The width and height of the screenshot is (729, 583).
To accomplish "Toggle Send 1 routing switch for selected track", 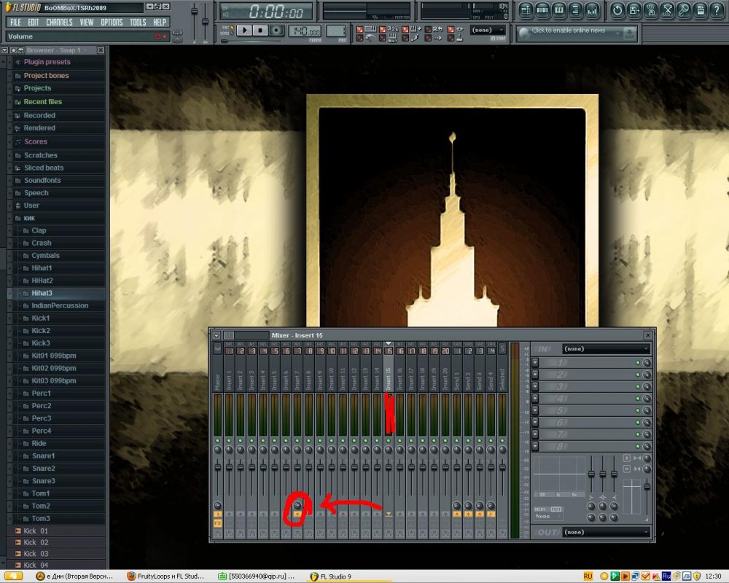I will (x=456, y=514).
